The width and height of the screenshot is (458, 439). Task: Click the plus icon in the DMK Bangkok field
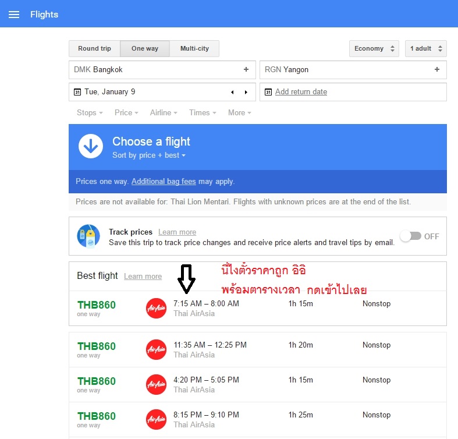pos(246,69)
